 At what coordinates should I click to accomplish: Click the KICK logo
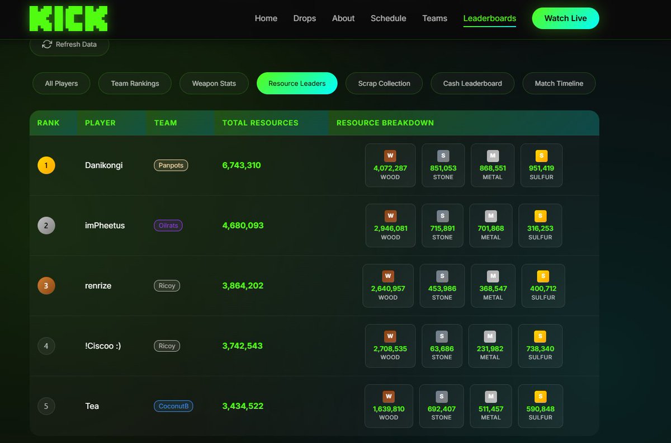pos(68,18)
